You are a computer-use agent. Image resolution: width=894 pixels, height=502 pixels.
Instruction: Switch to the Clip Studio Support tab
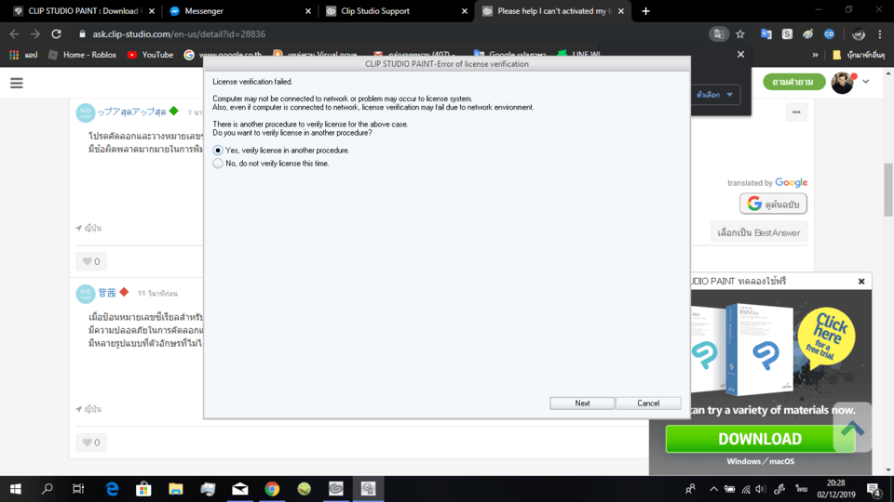(396, 11)
